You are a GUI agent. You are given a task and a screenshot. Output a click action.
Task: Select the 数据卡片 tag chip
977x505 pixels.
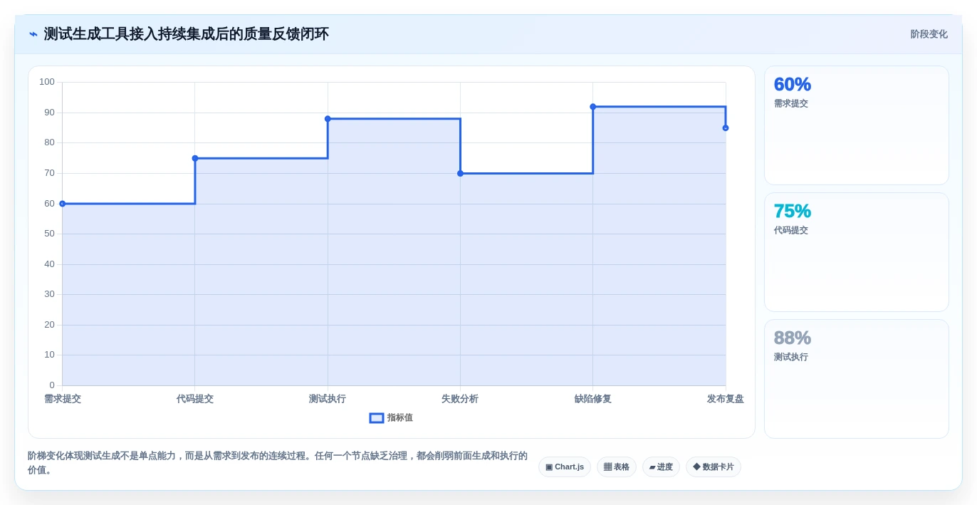pos(714,467)
